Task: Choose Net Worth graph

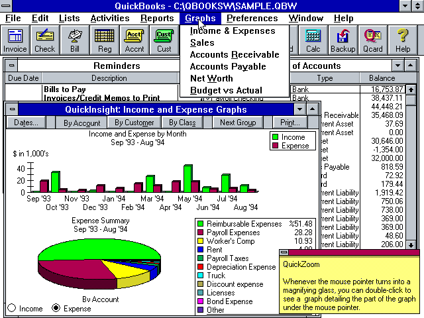Action: coord(234,78)
